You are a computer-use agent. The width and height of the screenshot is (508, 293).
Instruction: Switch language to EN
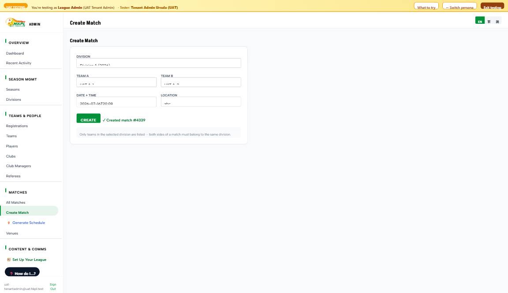(x=480, y=20)
